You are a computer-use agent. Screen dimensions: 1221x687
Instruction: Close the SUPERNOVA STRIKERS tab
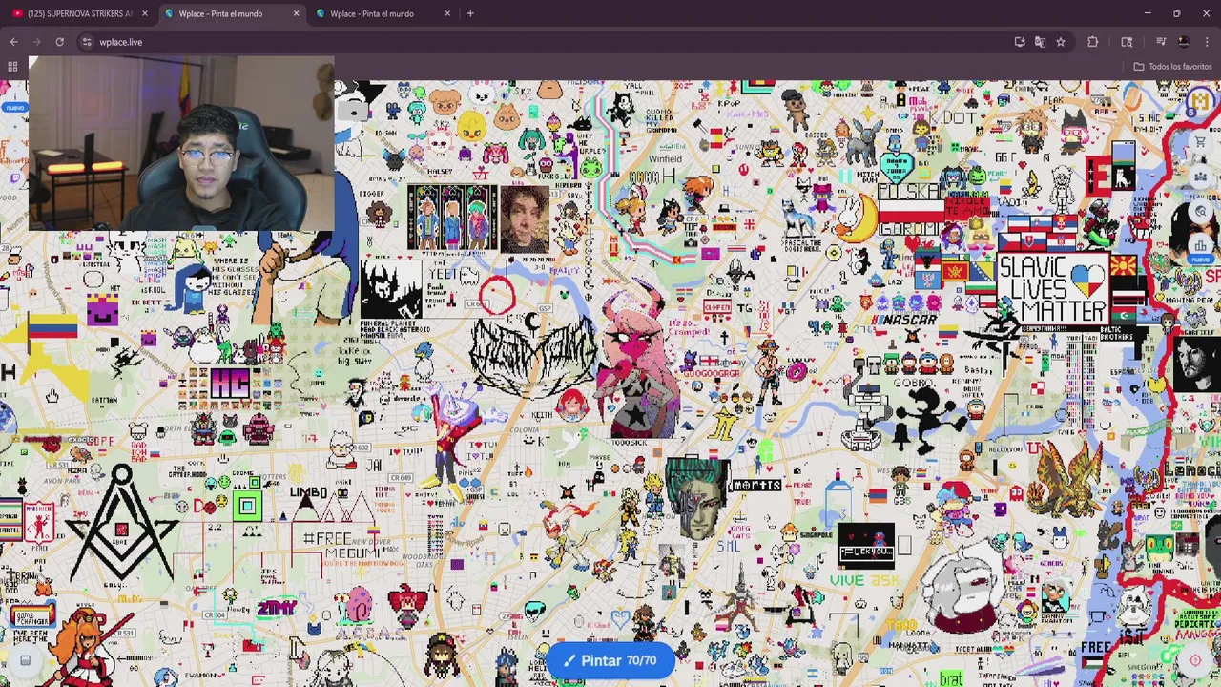[144, 13]
